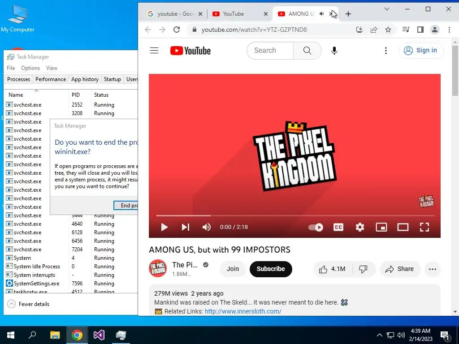
Task: Share the AMONG US video
Action: coord(399,269)
